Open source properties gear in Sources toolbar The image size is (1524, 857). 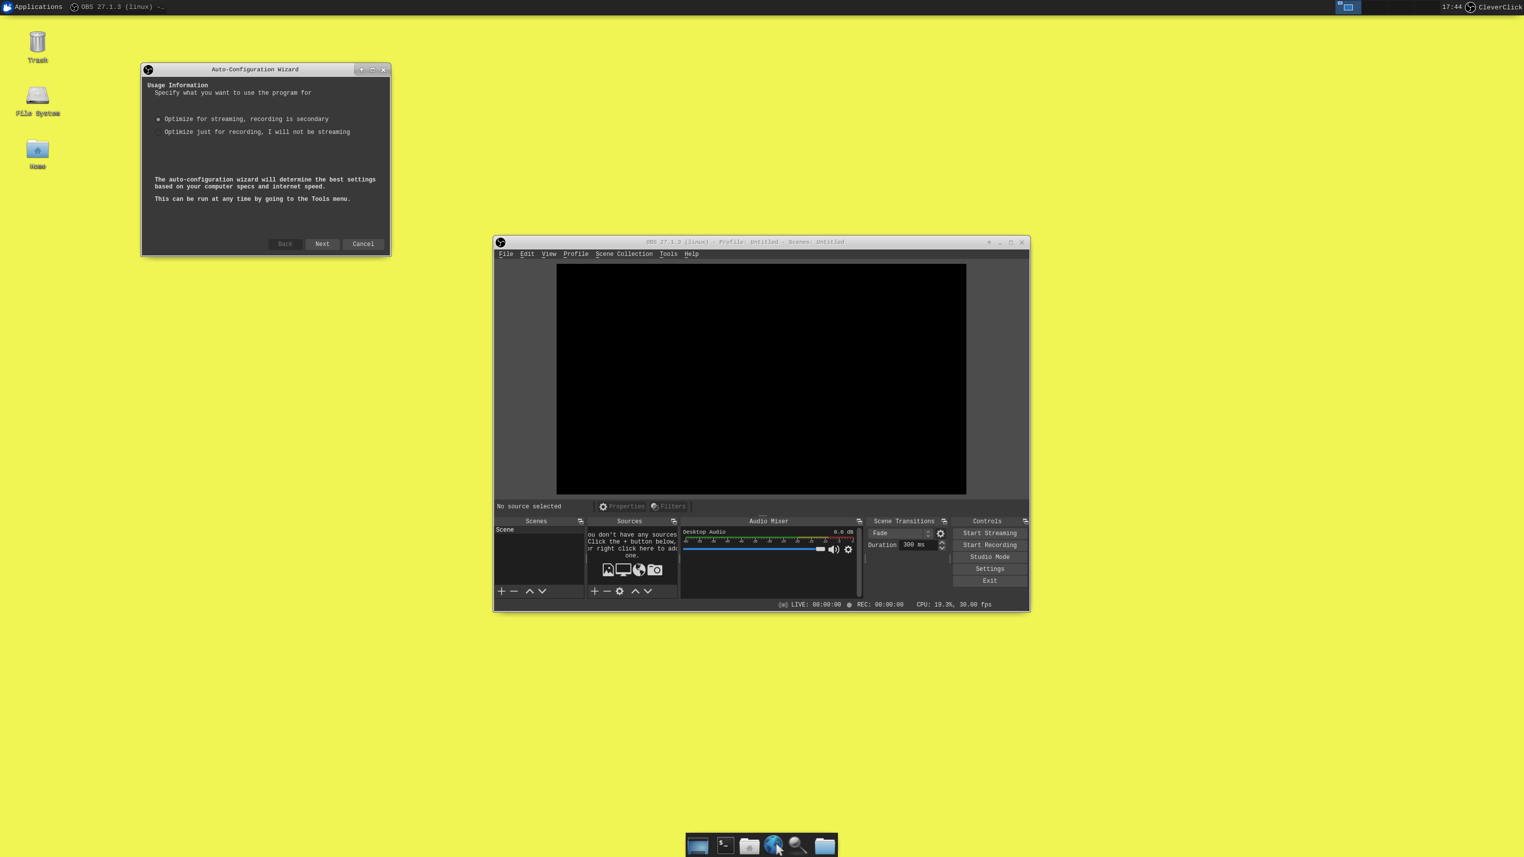(620, 592)
